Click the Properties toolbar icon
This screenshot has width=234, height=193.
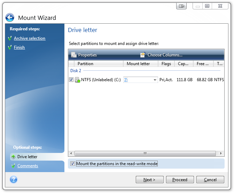[74, 55]
